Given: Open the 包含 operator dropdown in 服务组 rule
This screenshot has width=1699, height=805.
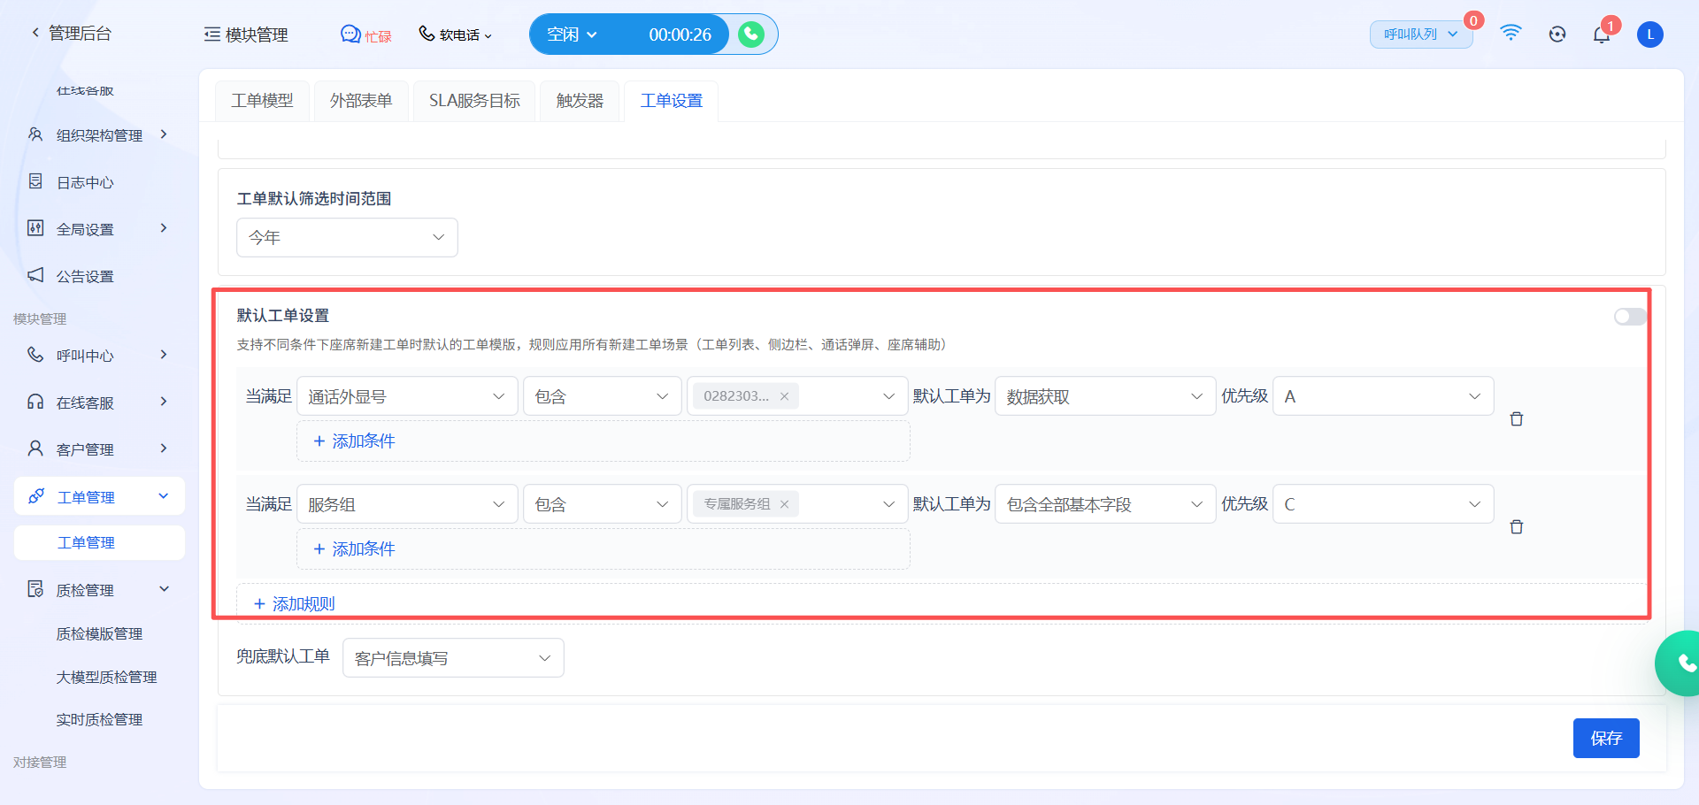Looking at the screenshot, I should pos(602,504).
